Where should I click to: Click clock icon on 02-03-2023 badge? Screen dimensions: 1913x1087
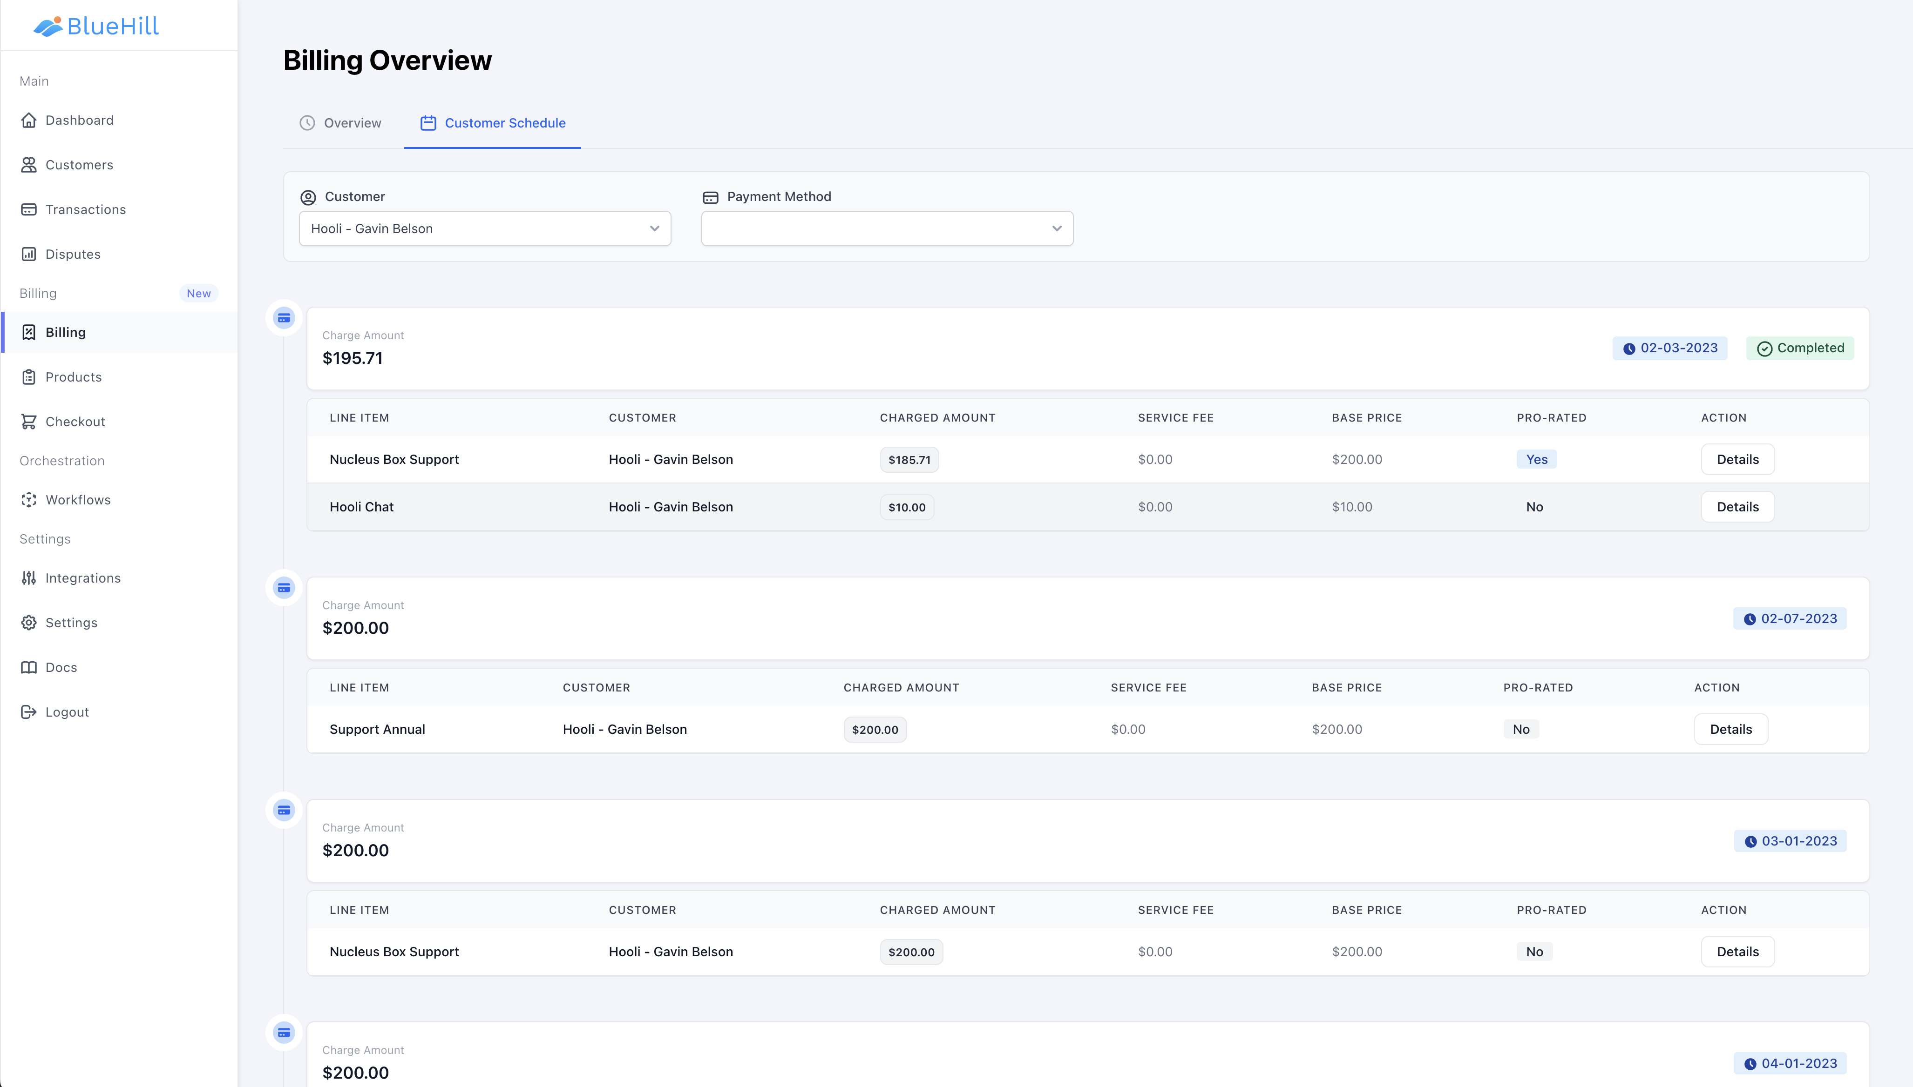click(1629, 349)
